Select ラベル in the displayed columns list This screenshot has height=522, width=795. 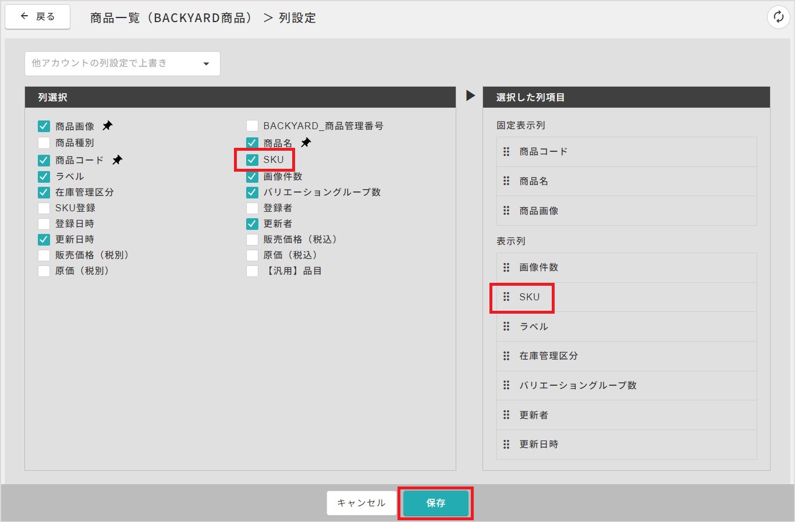click(x=626, y=326)
